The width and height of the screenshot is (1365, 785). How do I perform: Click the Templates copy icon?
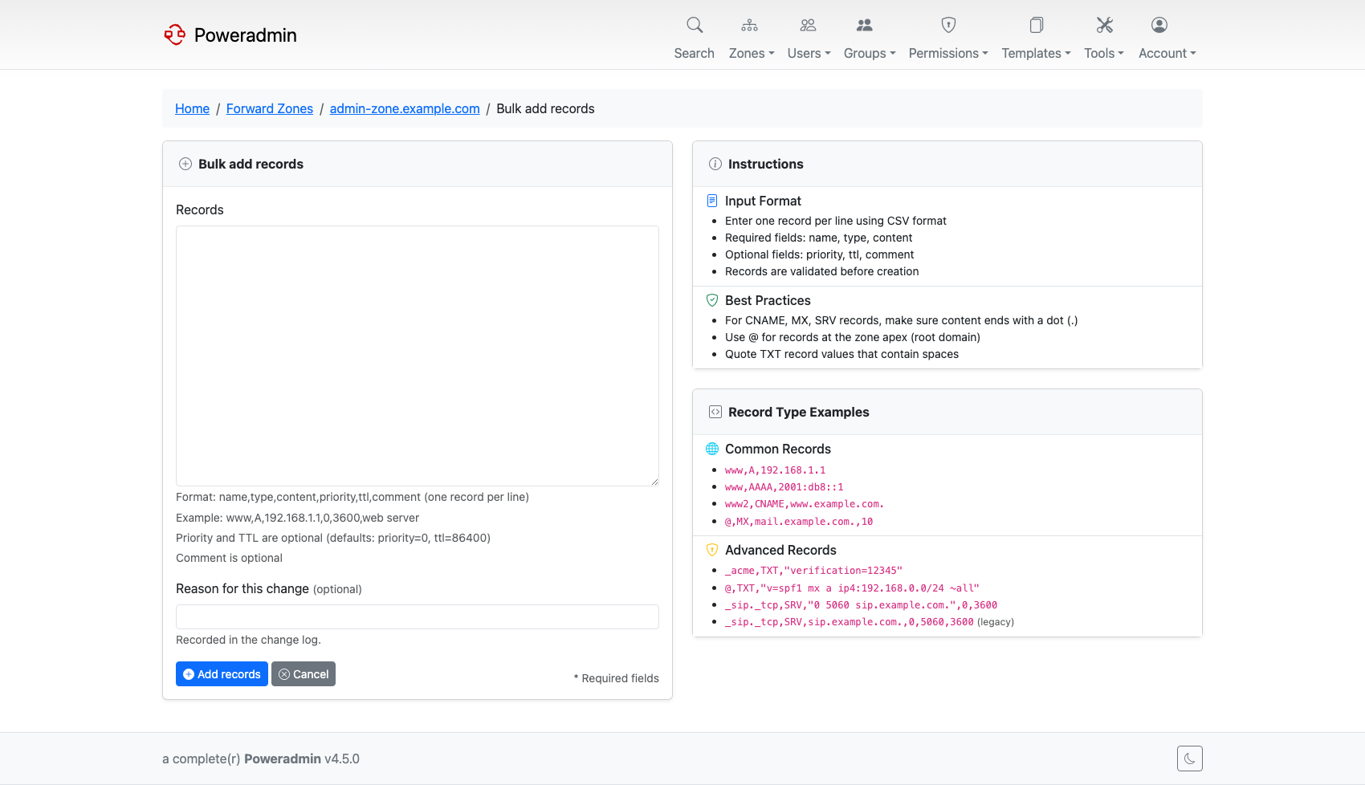(1037, 25)
